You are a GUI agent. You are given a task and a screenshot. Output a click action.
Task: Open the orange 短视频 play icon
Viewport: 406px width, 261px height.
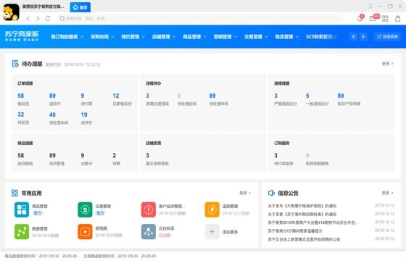(x=85, y=232)
